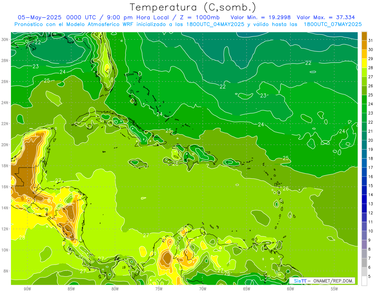Click the "10N" latitude axis label

[x=5, y=250]
